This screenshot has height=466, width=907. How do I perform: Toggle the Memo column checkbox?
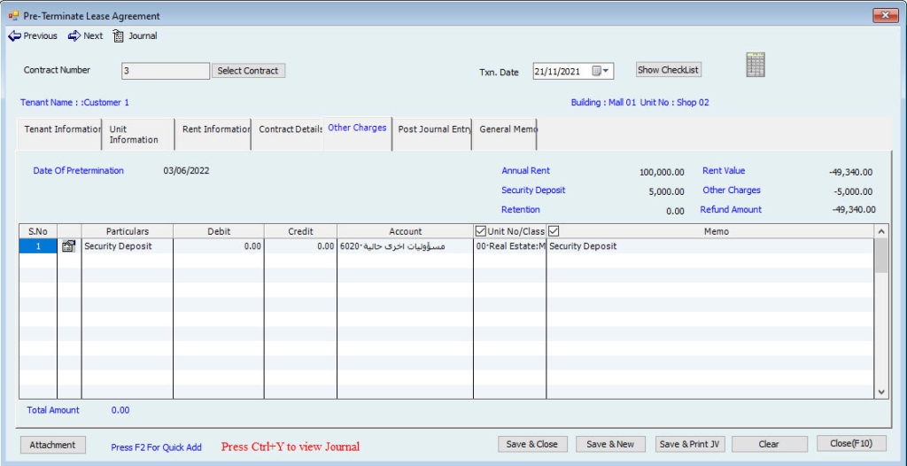tap(554, 231)
